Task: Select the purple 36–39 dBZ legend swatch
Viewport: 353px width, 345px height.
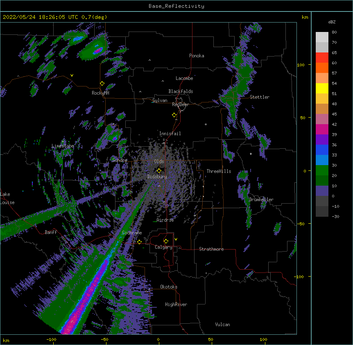Action: (322, 140)
